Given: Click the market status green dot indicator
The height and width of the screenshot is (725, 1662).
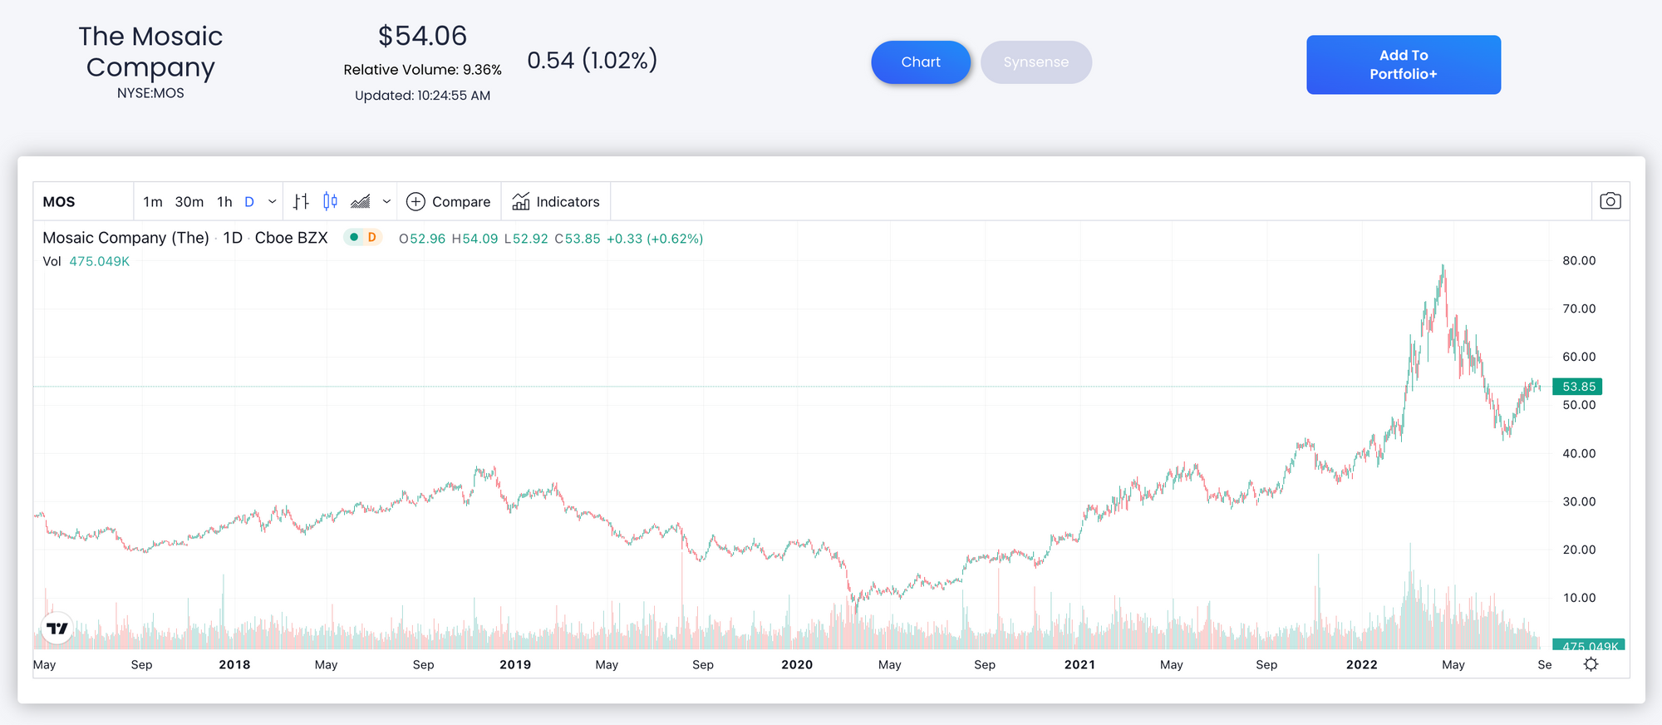Looking at the screenshot, I should click(354, 238).
